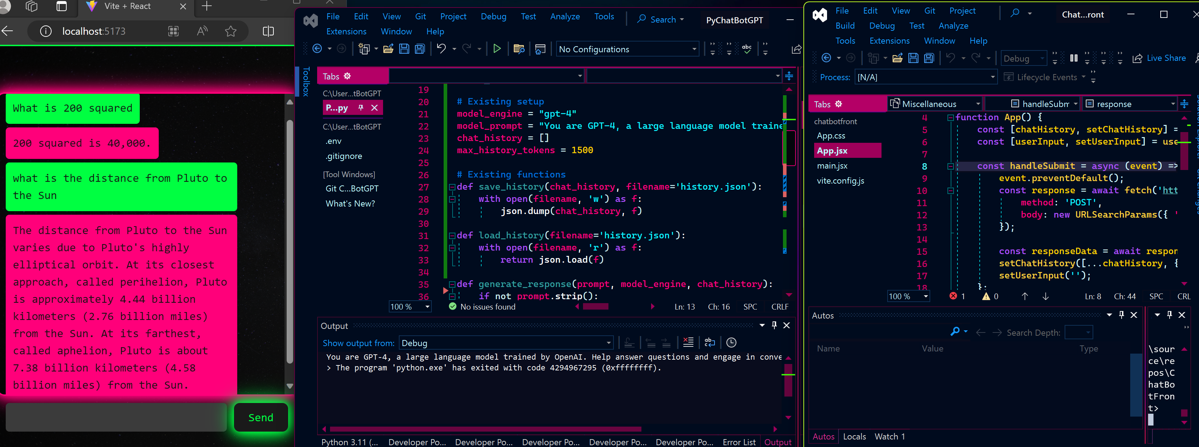Select the Extensions menu item

coord(347,31)
